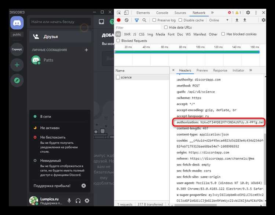
Task: Open the Сервер server icon
Action: click(17, 49)
